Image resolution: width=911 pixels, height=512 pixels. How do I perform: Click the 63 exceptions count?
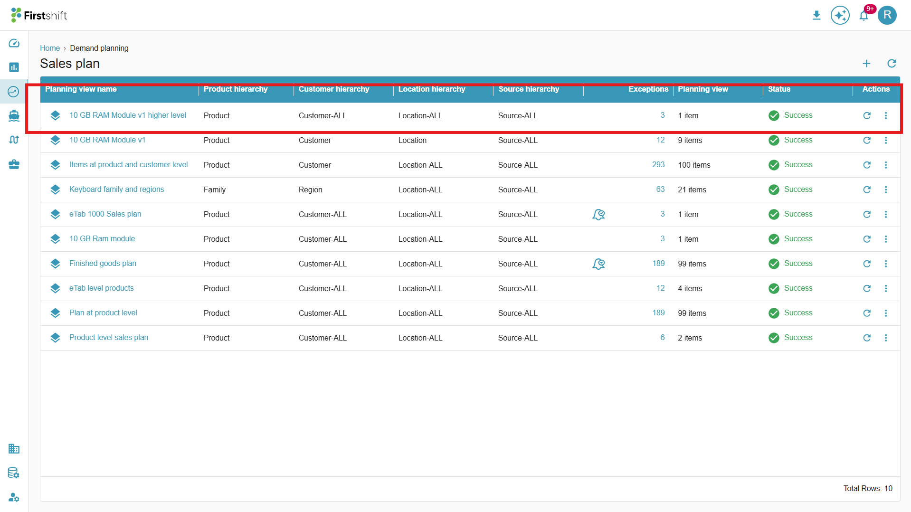pyautogui.click(x=660, y=189)
